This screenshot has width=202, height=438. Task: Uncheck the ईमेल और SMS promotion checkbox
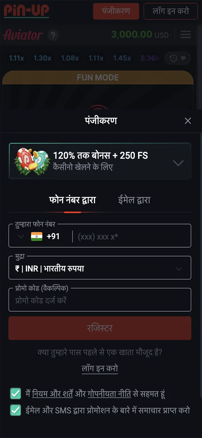tap(16, 410)
